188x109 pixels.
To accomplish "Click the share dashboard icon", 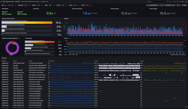I will (x=178, y=5).
